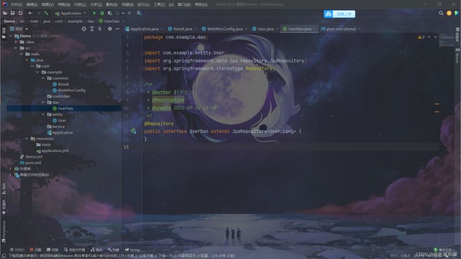This screenshot has height=259, width=461.
Task: Collapse the src folder
Action: click(16, 48)
